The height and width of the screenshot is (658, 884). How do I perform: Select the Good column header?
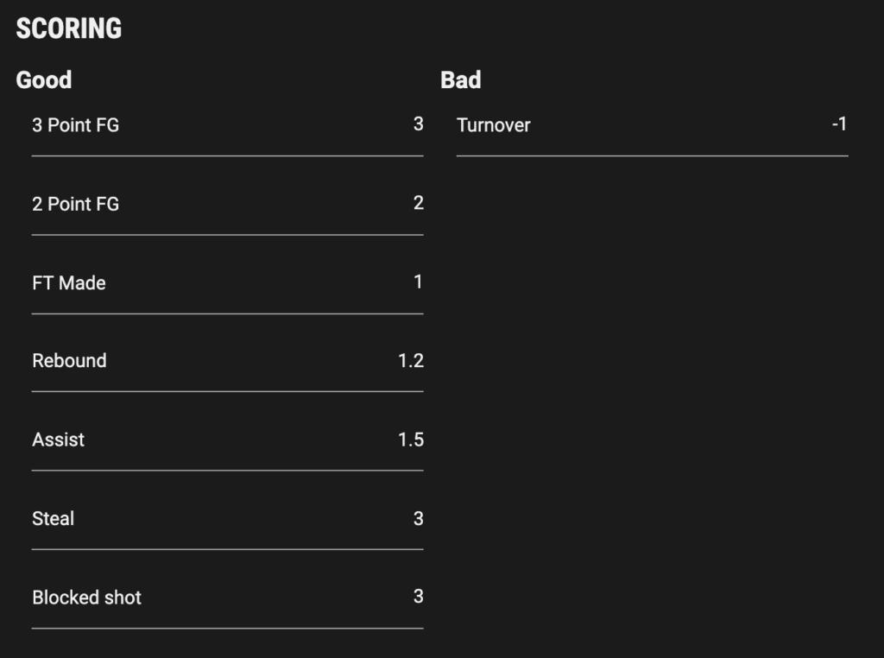44,80
